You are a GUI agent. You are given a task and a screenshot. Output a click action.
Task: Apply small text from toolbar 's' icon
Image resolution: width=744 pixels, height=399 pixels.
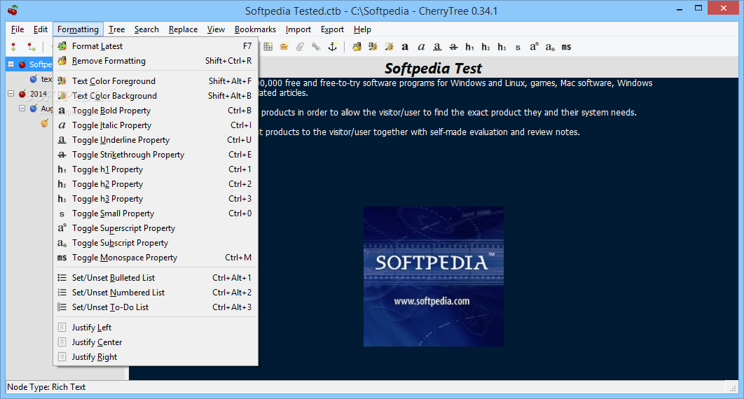[518, 47]
